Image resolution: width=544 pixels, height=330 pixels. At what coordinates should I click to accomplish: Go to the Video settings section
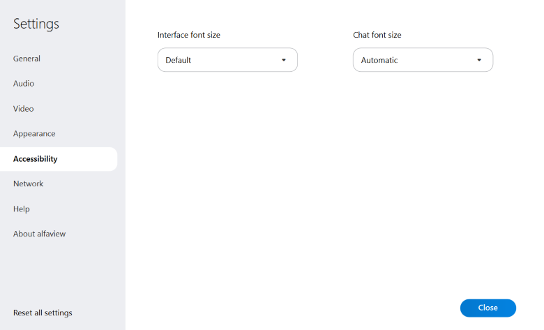(x=24, y=109)
